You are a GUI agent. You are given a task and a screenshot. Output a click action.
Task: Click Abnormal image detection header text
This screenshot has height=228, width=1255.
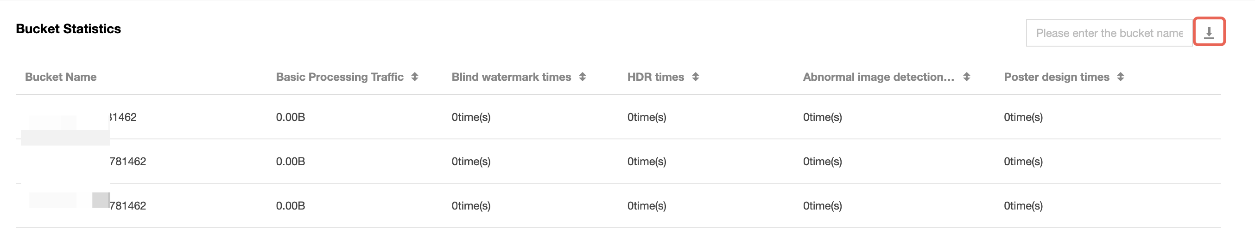tap(878, 77)
